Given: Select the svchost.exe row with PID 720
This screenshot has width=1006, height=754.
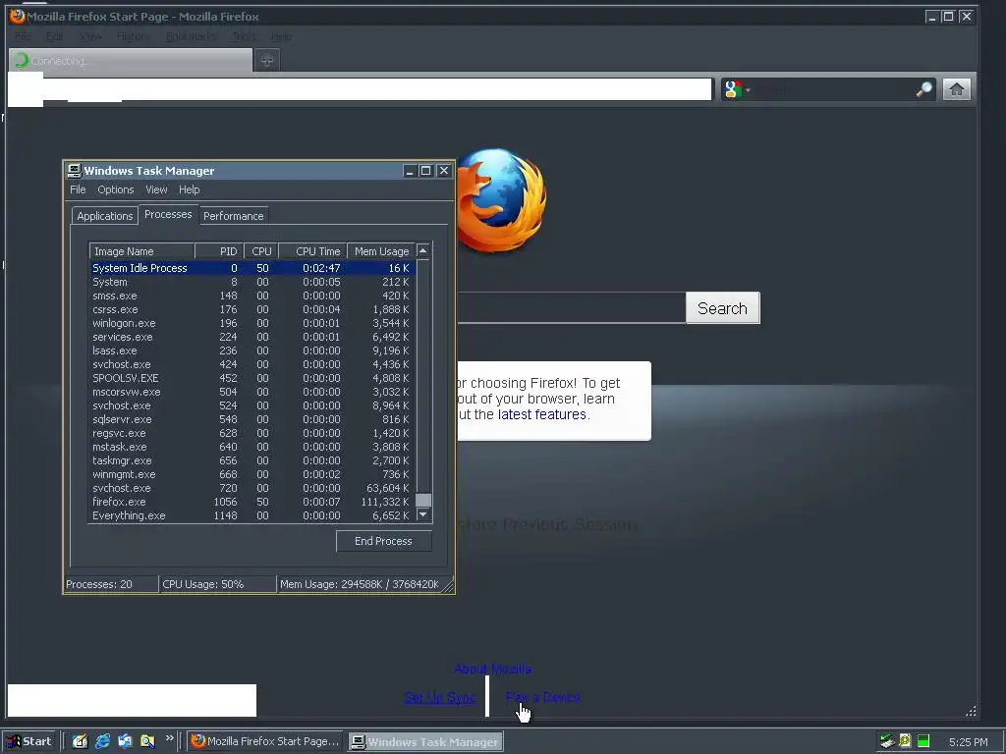Looking at the screenshot, I should (252, 488).
